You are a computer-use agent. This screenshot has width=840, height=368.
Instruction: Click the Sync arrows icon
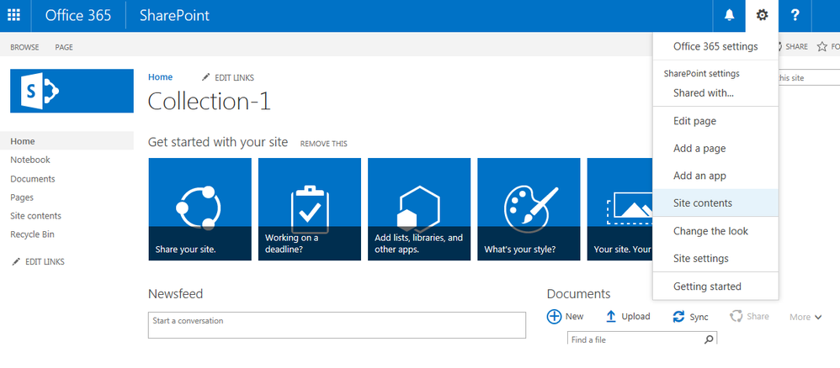click(x=678, y=317)
